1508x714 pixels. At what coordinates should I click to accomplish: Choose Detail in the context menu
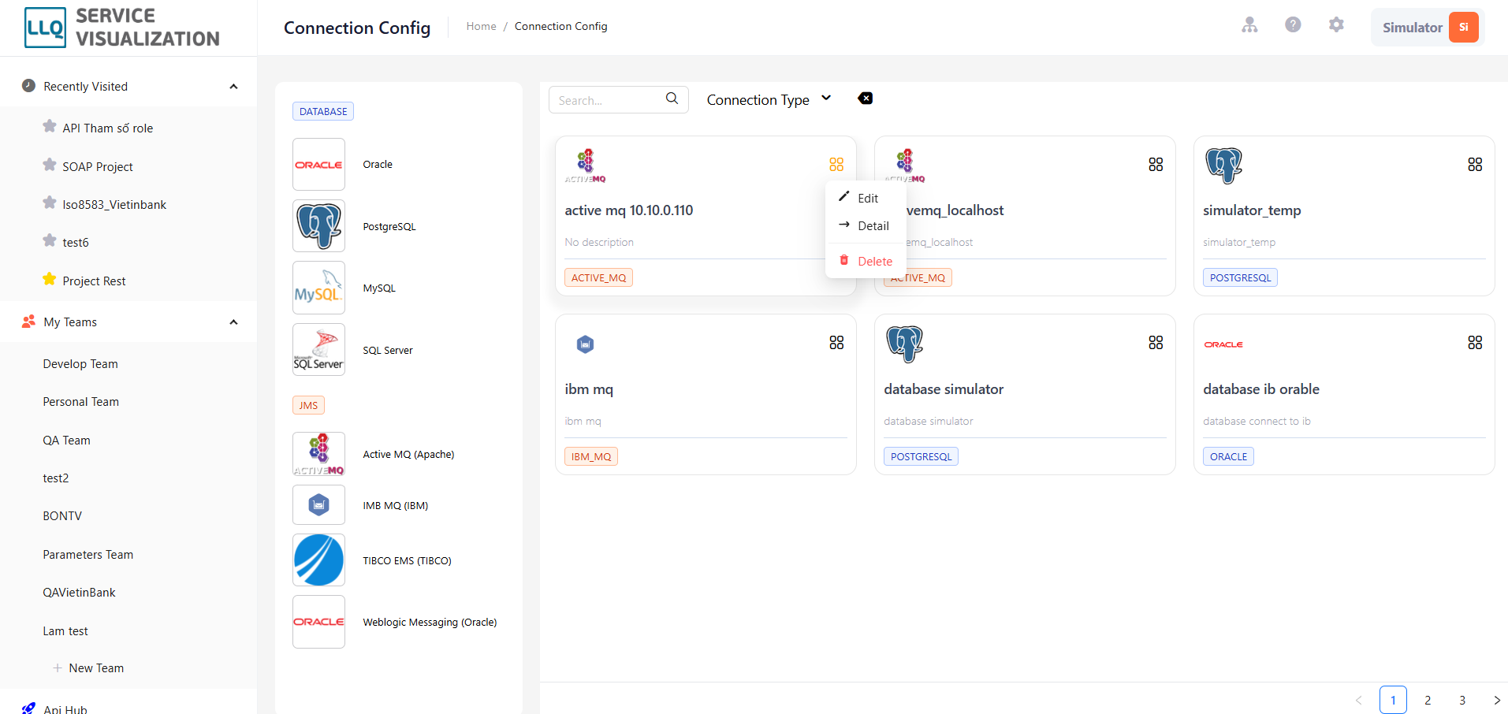coord(866,225)
